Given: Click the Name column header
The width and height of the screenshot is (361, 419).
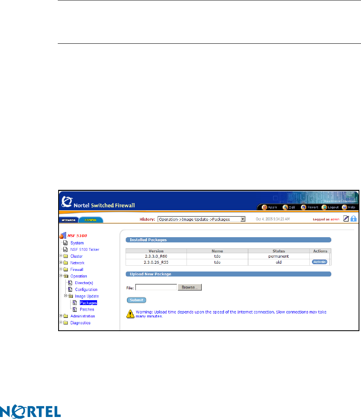Looking at the screenshot, I should pos(217,251).
